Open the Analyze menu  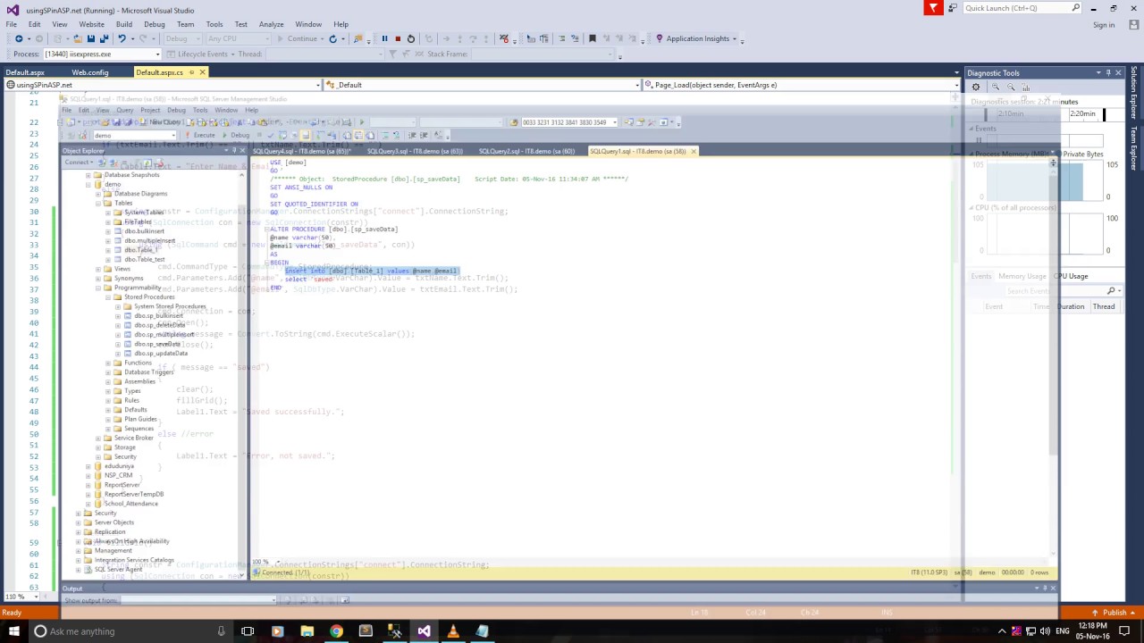pyautogui.click(x=271, y=24)
